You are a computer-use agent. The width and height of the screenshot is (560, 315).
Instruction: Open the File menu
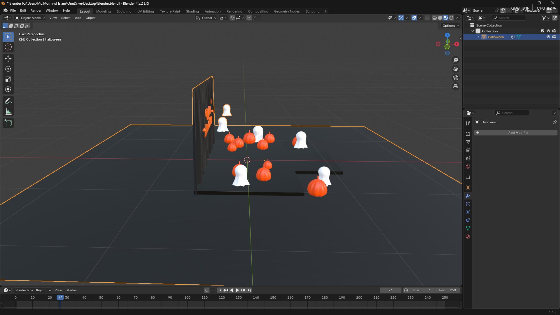click(13, 10)
